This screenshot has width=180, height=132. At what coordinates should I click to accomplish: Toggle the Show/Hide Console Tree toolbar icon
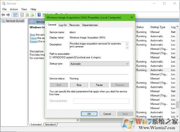coord(15,15)
